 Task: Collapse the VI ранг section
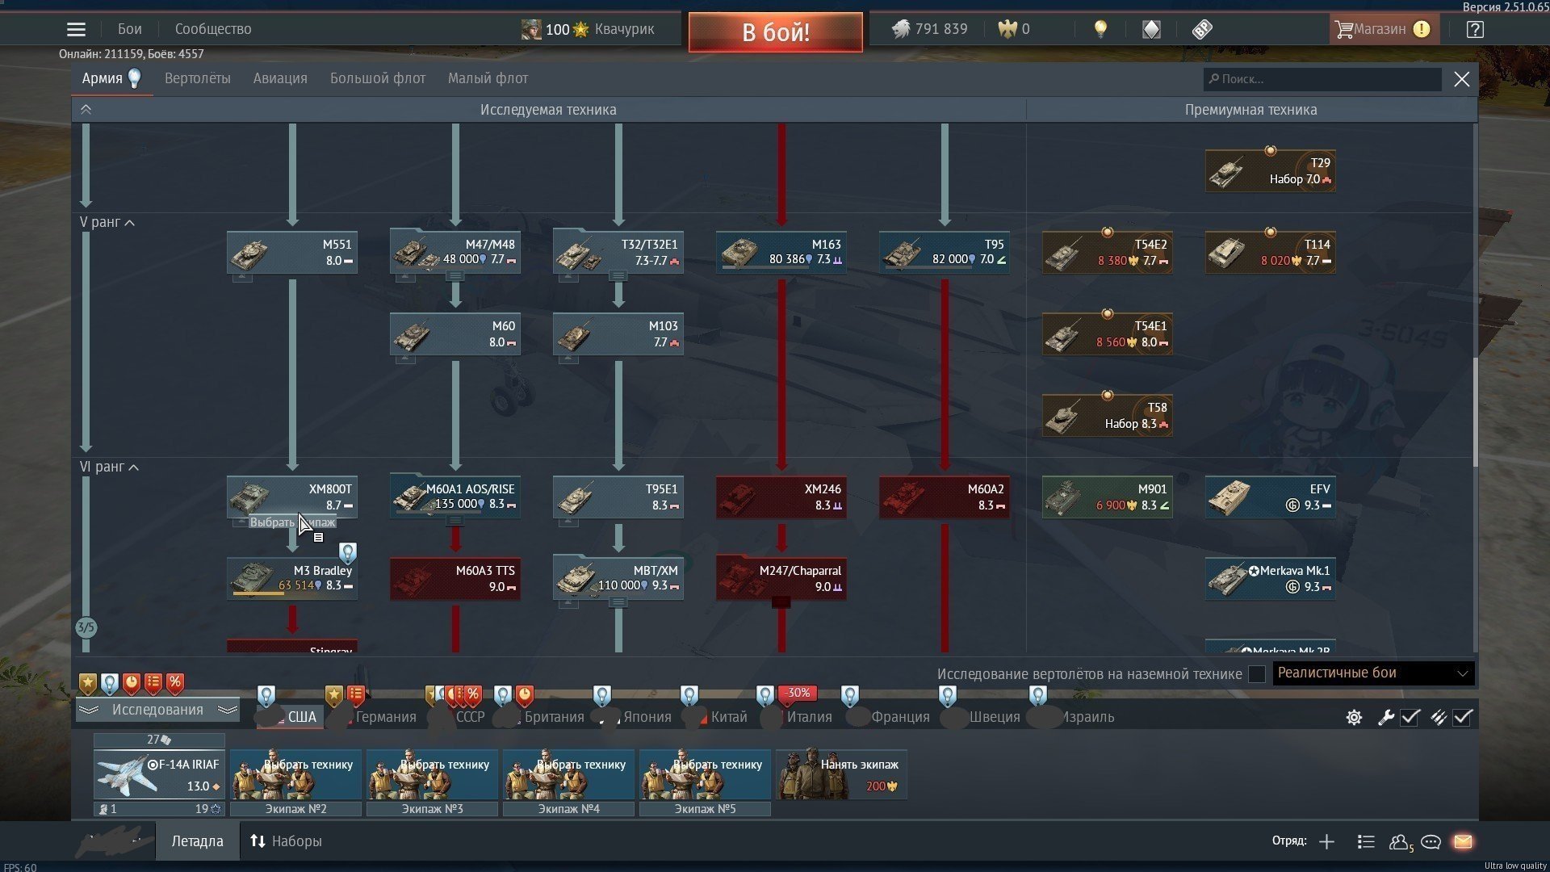pyautogui.click(x=133, y=467)
